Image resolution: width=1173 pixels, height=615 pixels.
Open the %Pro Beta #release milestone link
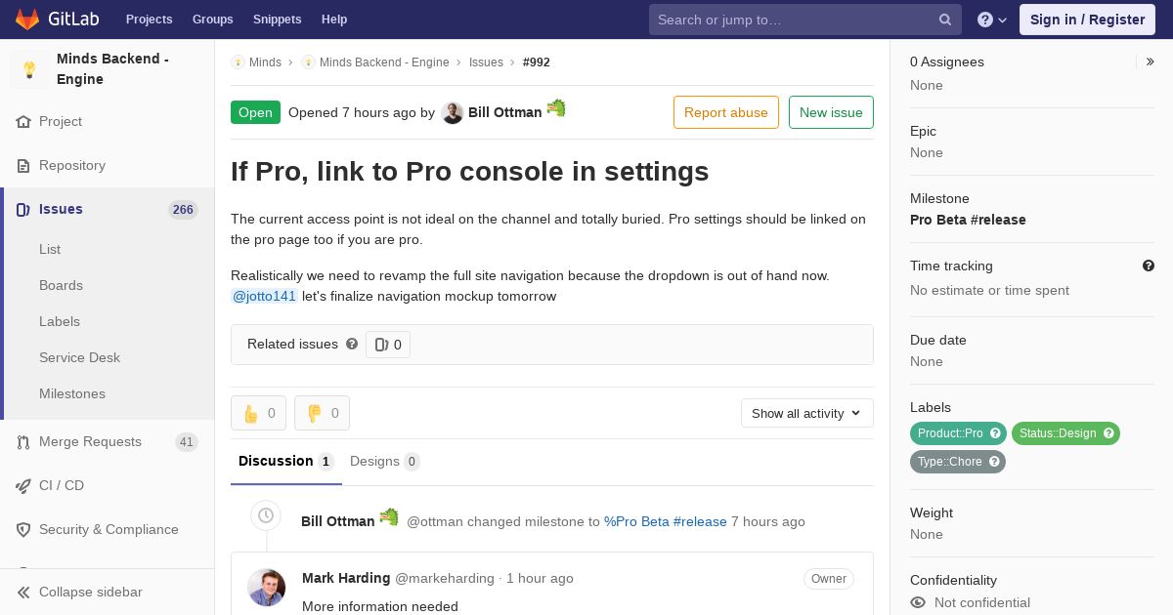[x=666, y=521]
